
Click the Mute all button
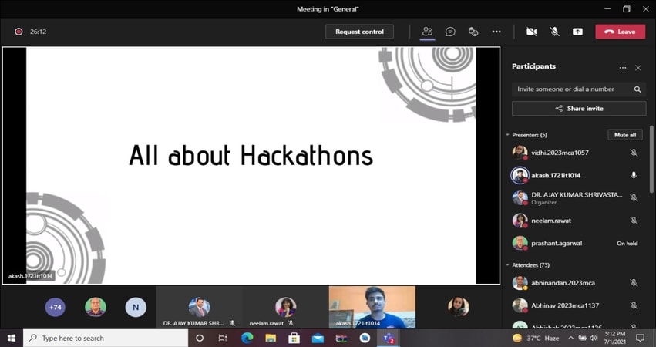coord(624,135)
